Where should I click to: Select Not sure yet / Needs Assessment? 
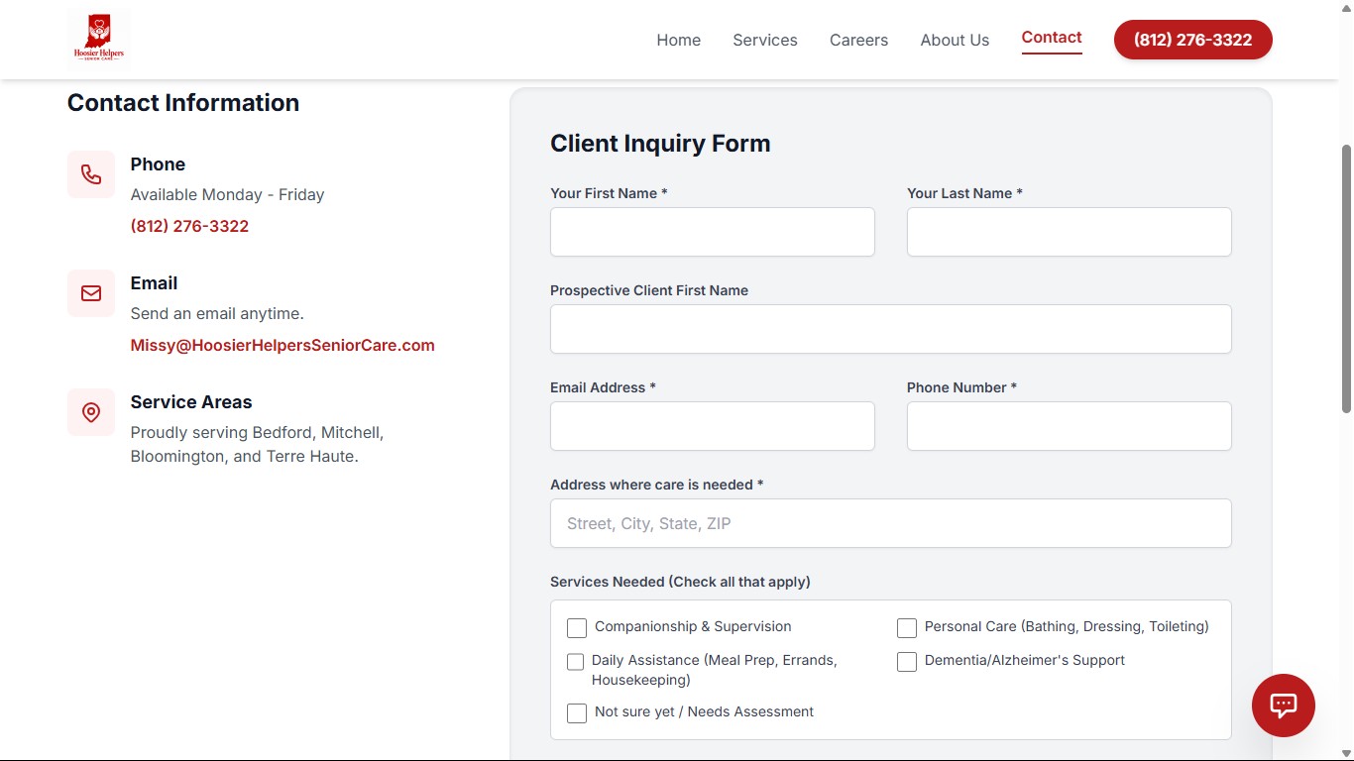tap(577, 713)
